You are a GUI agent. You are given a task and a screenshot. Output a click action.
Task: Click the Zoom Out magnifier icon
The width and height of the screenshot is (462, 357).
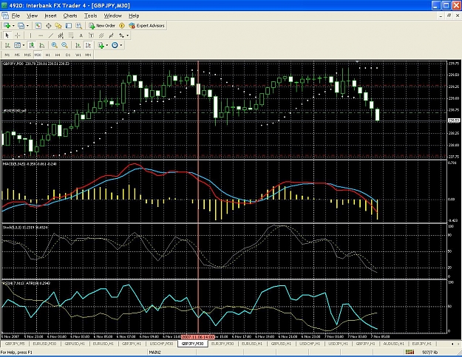(x=64, y=45)
